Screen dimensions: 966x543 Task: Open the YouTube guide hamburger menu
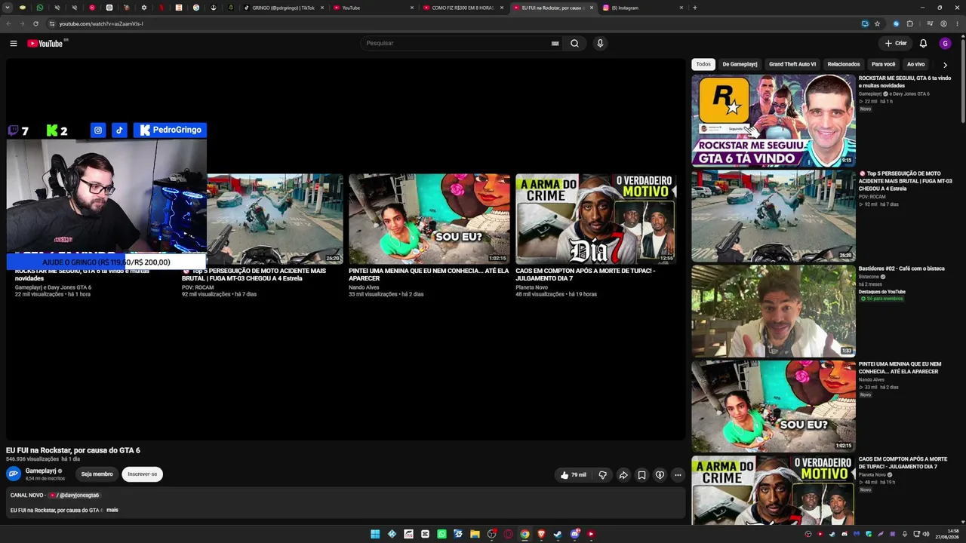pos(13,43)
